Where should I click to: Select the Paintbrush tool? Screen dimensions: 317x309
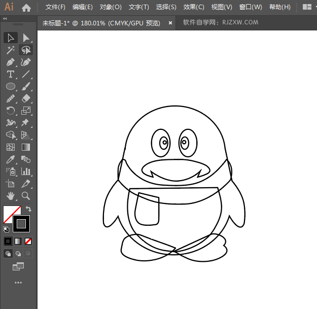26,86
